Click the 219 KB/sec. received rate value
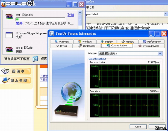The width and height of the screenshot is (168, 131). pos(154,62)
